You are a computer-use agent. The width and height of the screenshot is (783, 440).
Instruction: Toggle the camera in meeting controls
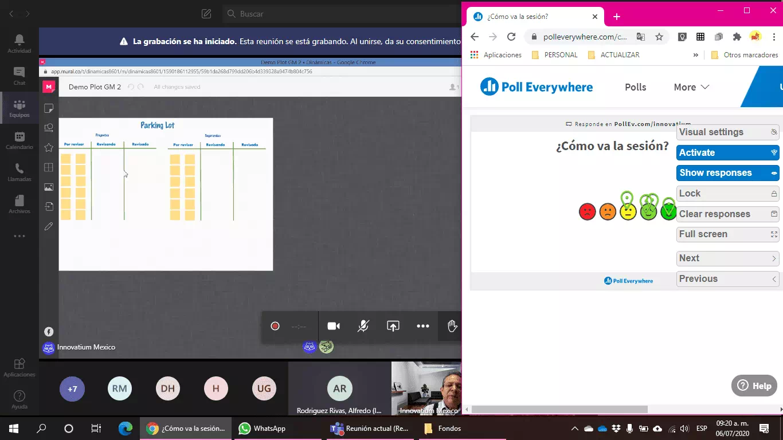[x=334, y=326]
